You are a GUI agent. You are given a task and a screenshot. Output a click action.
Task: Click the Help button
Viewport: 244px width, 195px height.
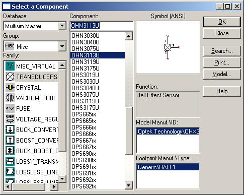tap(222, 91)
